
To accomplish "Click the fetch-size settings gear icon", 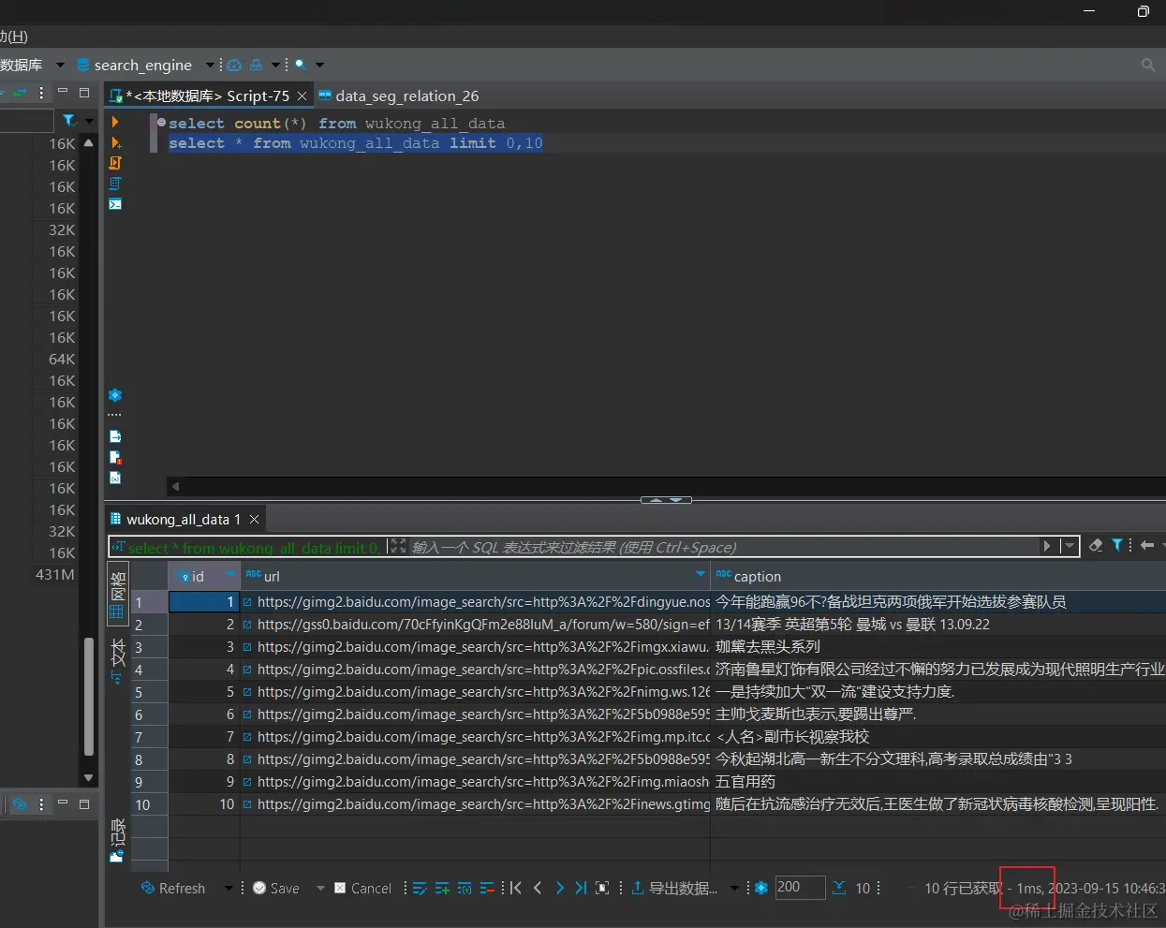I will point(761,888).
